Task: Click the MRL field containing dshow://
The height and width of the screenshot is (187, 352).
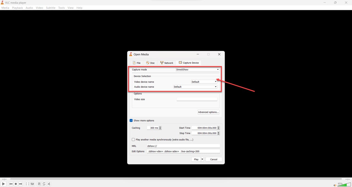Action: tap(183, 146)
